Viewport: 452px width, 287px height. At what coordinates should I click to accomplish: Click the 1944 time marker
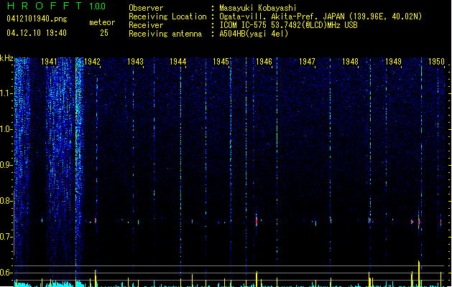(x=178, y=62)
